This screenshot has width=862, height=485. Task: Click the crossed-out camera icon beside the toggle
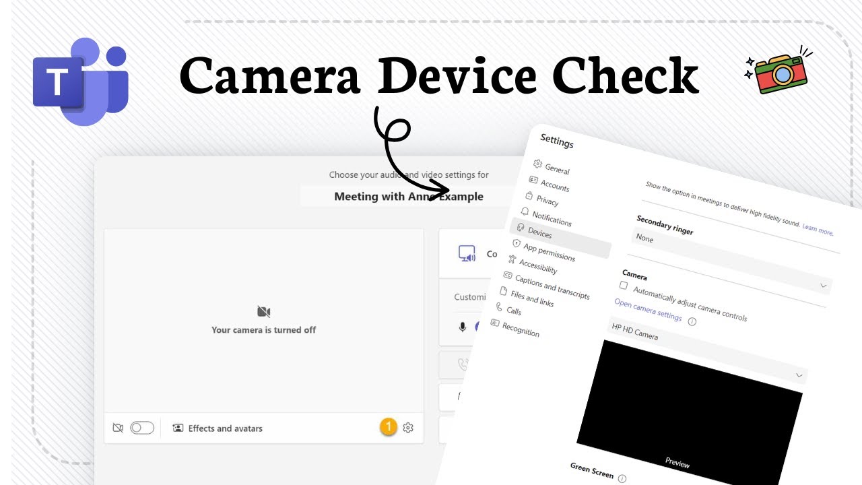coord(118,428)
